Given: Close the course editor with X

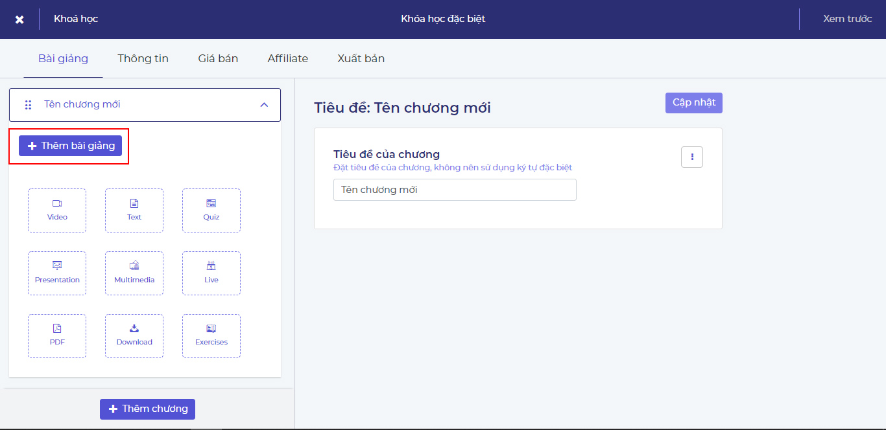Looking at the screenshot, I should [19, 19].
